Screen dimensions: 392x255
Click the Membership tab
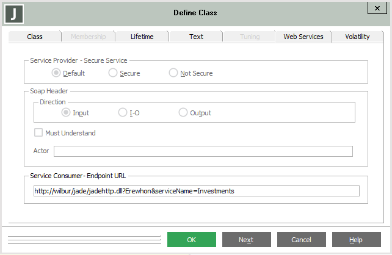click(88, 37)
